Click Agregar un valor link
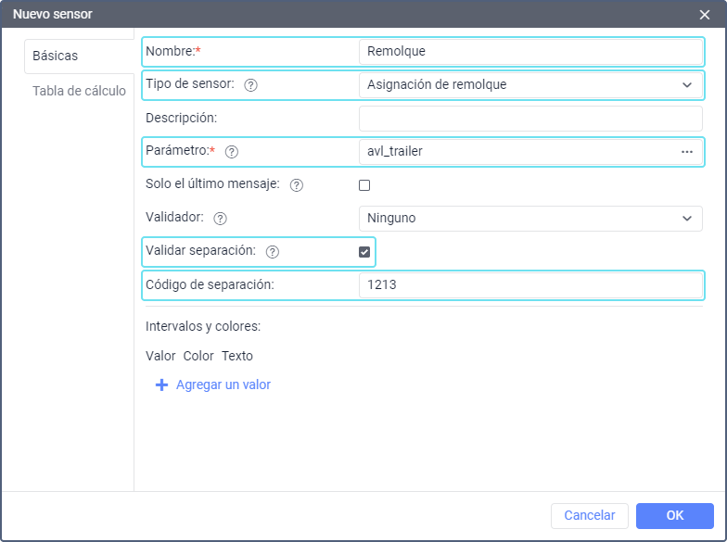The width and height of the screenshot is (727, 542). (223, 384)
